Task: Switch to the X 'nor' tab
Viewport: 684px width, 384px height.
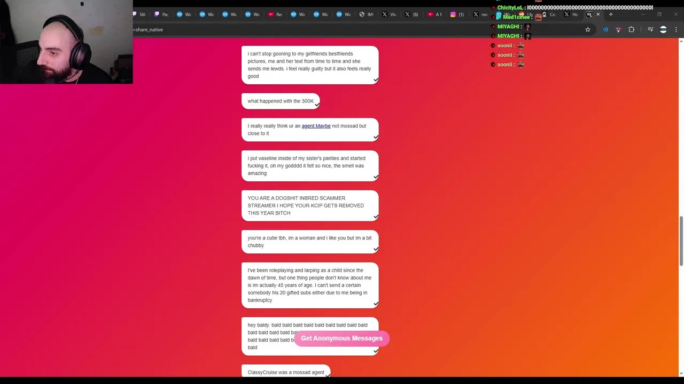Action: pos(480,14)
